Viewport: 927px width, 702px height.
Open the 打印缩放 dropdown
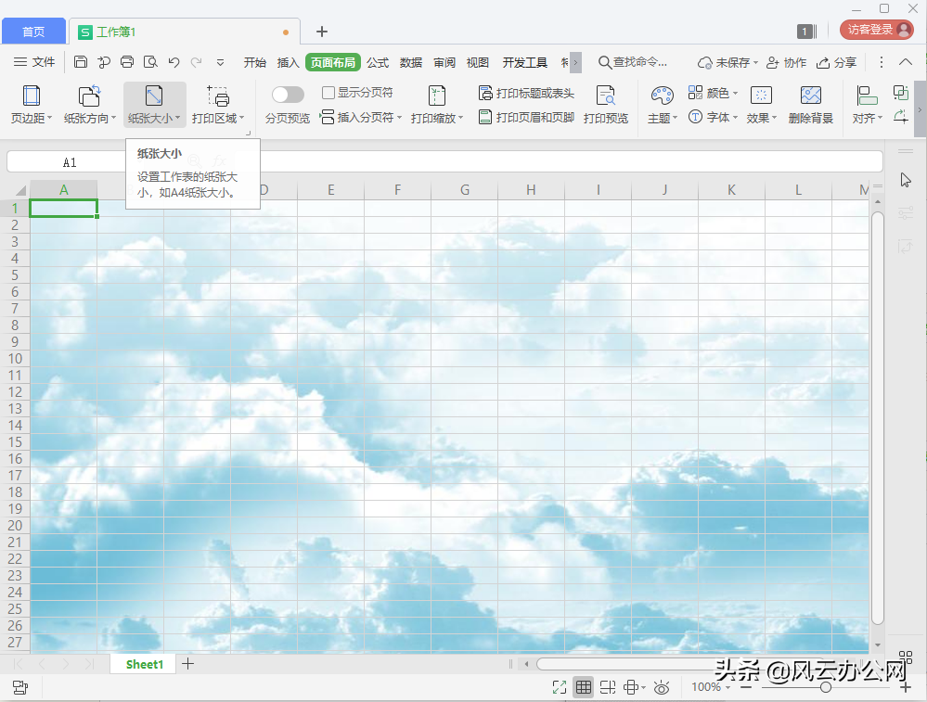pos(437,105)
